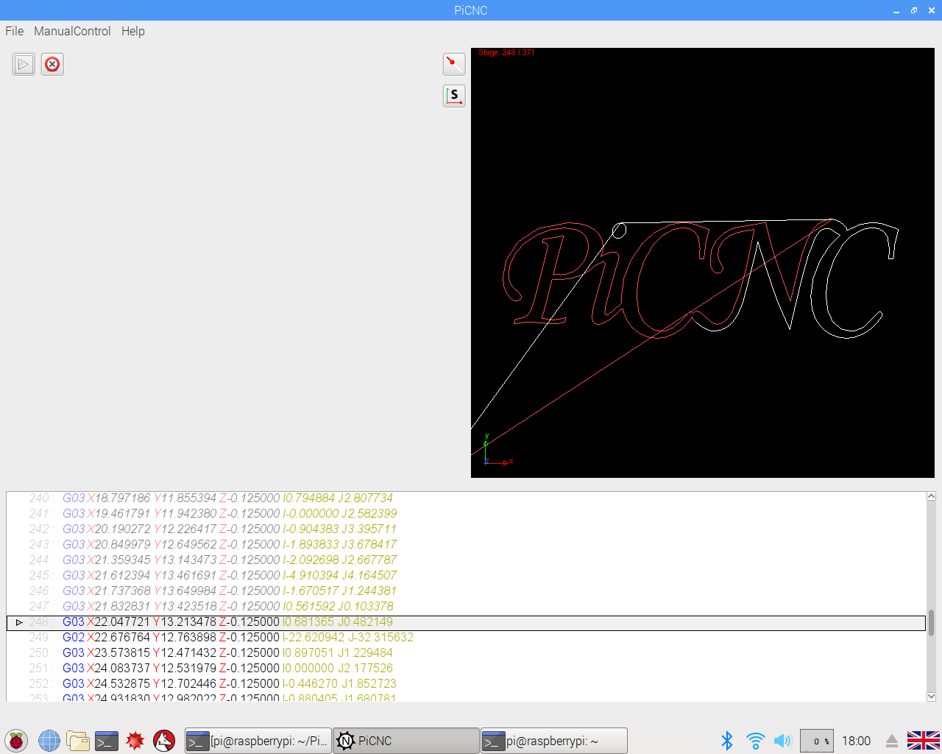Select G-code line 251
The width and height of the screenshot is (942, 754).
coord(466,669)
